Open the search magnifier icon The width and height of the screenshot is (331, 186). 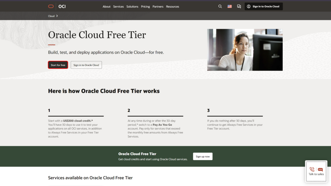[220, 6]
